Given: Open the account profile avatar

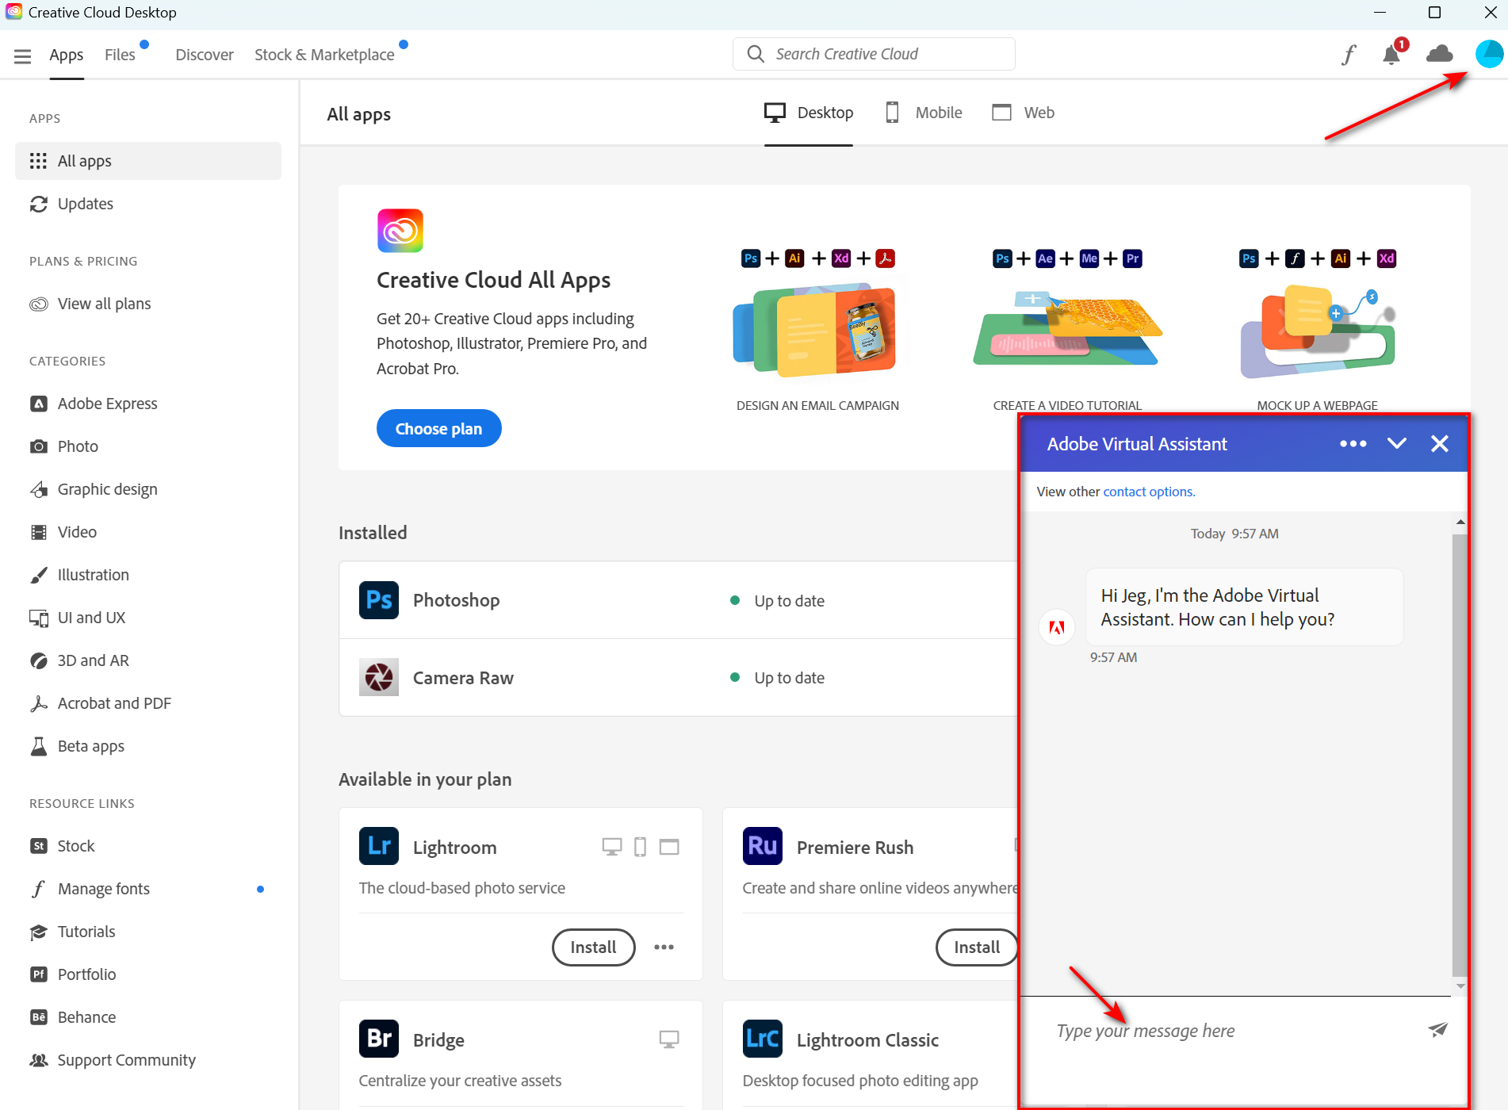Looking at the screenshot, I should [x=1490, y=54].
